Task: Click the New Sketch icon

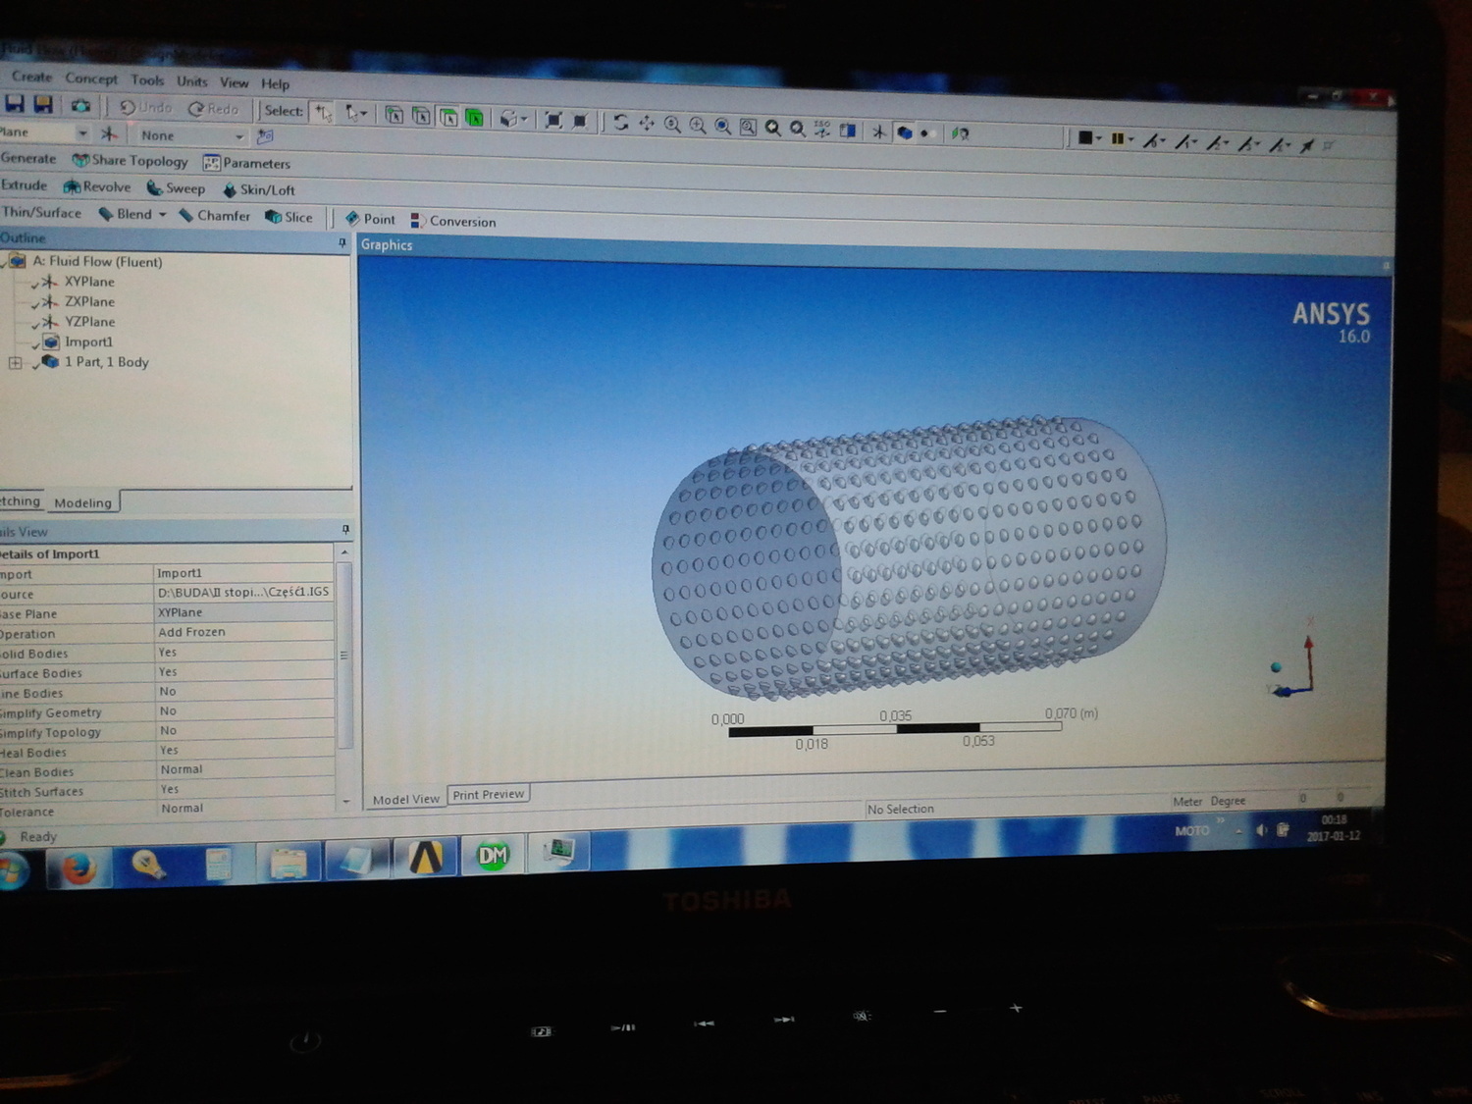Action: click(x=265, y=137)
